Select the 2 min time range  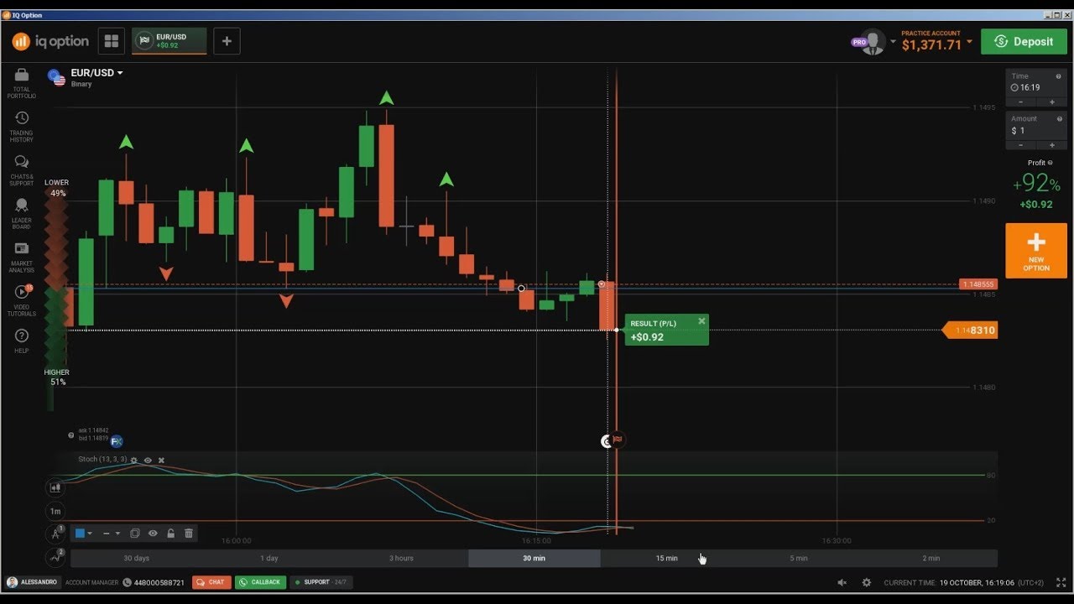pyautogui.click(x=931, y=558)
